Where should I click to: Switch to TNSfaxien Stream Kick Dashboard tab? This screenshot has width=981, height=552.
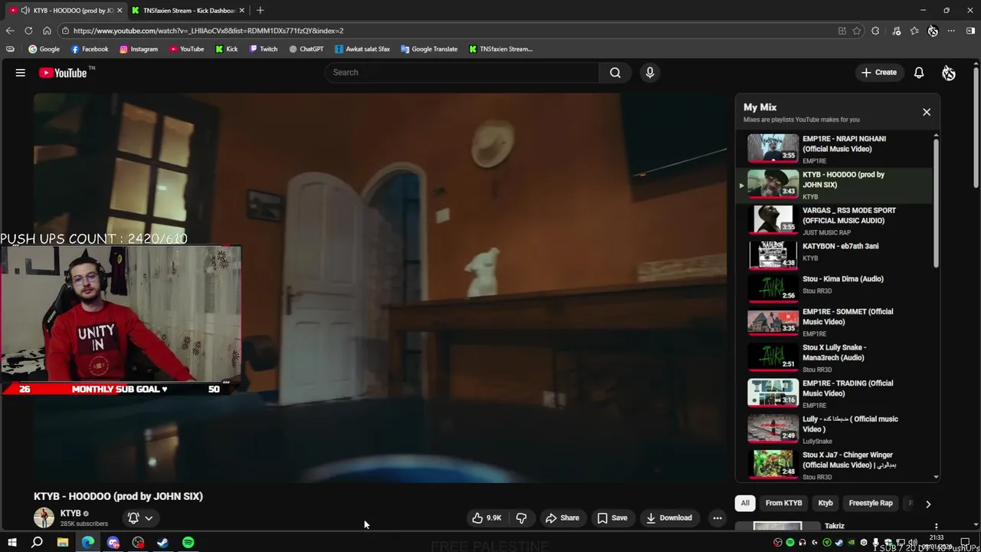pyautogui.click(x=188, y=10)
